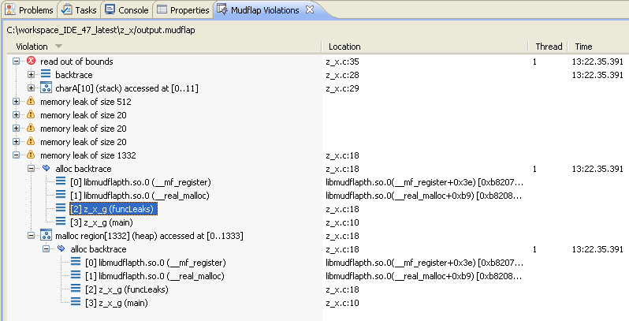Collapse the memory leak of size 1332 node
This screenshot has height=321, width=629.
(17, 155)
